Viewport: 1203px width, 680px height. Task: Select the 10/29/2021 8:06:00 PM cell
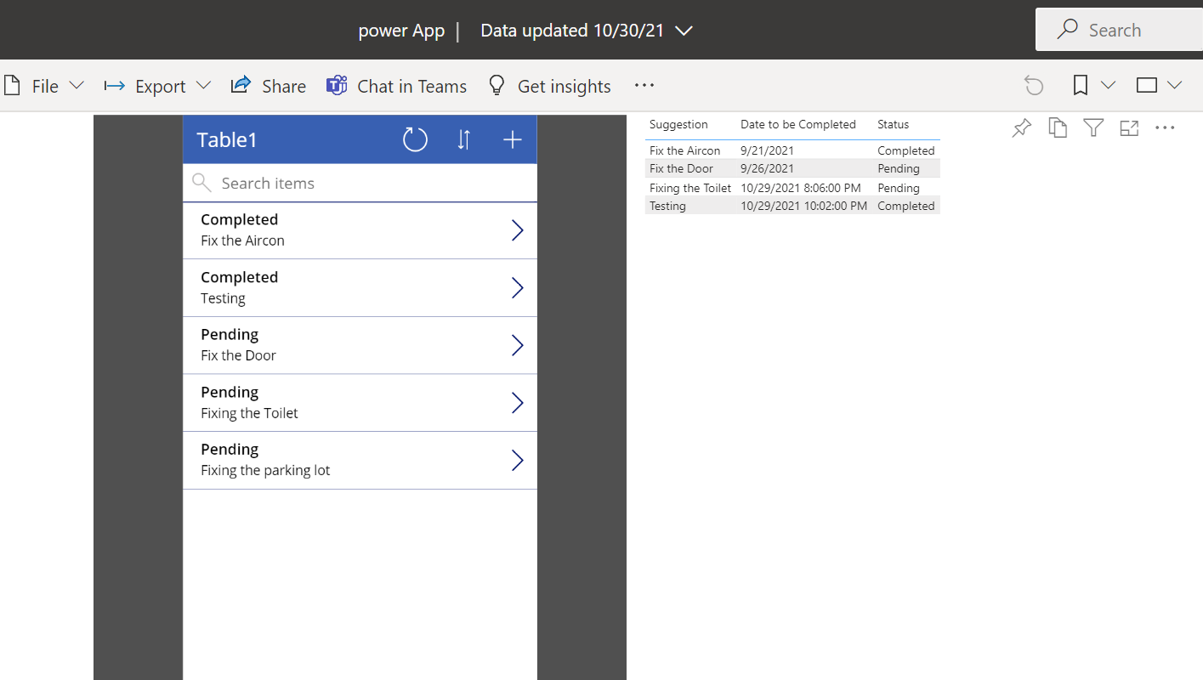tap(801, 188)
